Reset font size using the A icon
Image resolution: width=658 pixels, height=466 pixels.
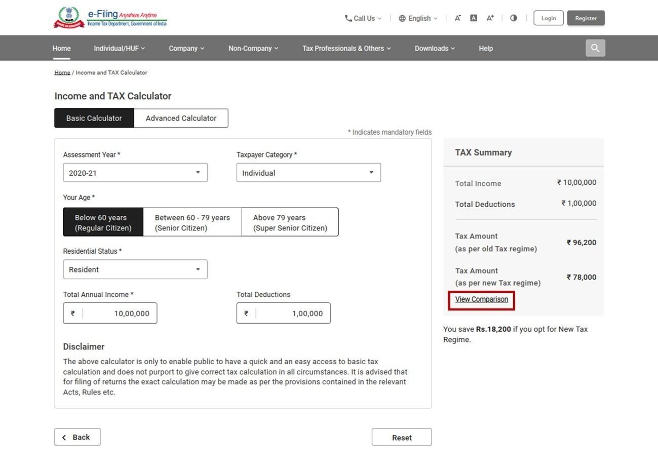473,18
